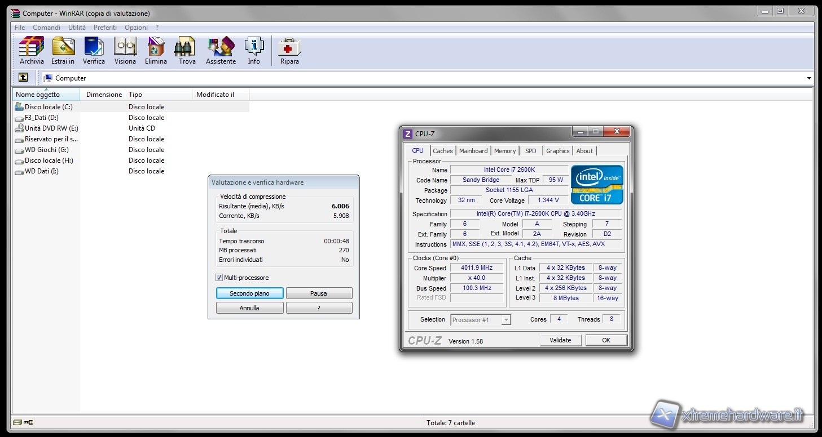Screen dimensions: 822x437
Task: Click the Validate button in CPU-Z
Action: coord(560,340)
